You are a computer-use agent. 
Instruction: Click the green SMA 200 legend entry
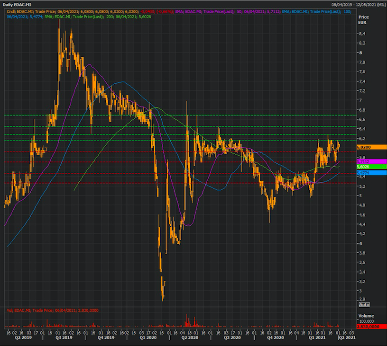tap(90, 16)
